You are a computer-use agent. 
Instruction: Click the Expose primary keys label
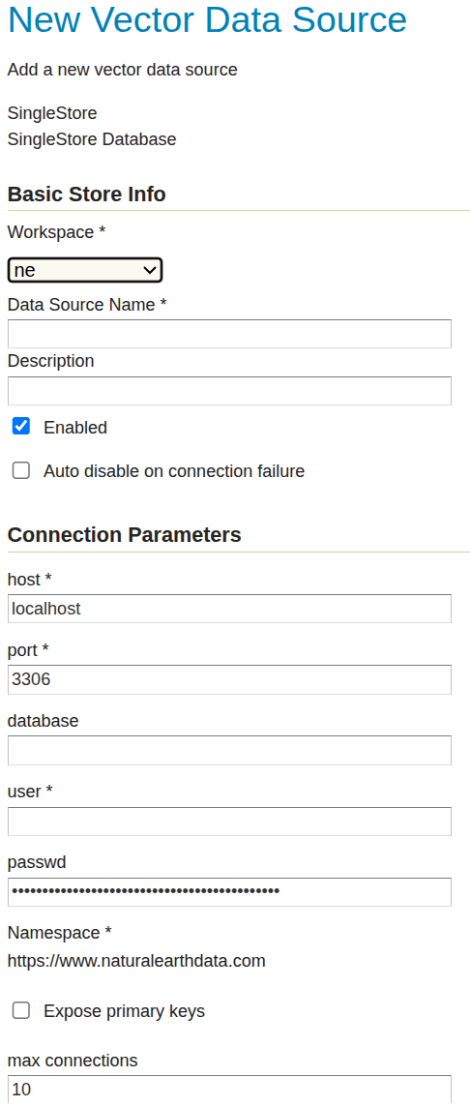(x=124, y=1011)
